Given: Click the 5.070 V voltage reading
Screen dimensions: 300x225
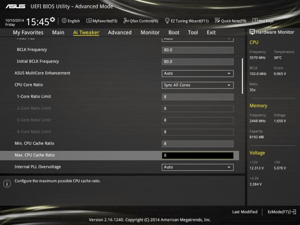Looking at the screenshot, I should 280,168.
